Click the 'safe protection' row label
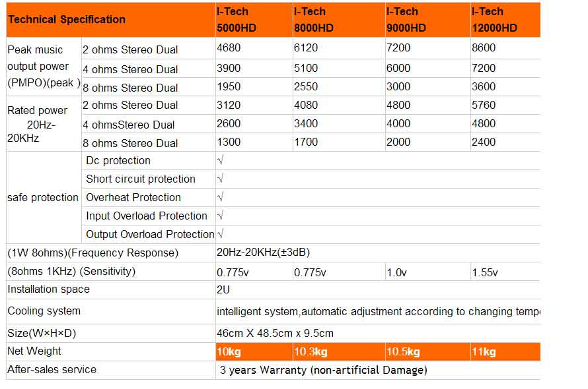Viewport: 588px width, 389px height. point(43,197)
